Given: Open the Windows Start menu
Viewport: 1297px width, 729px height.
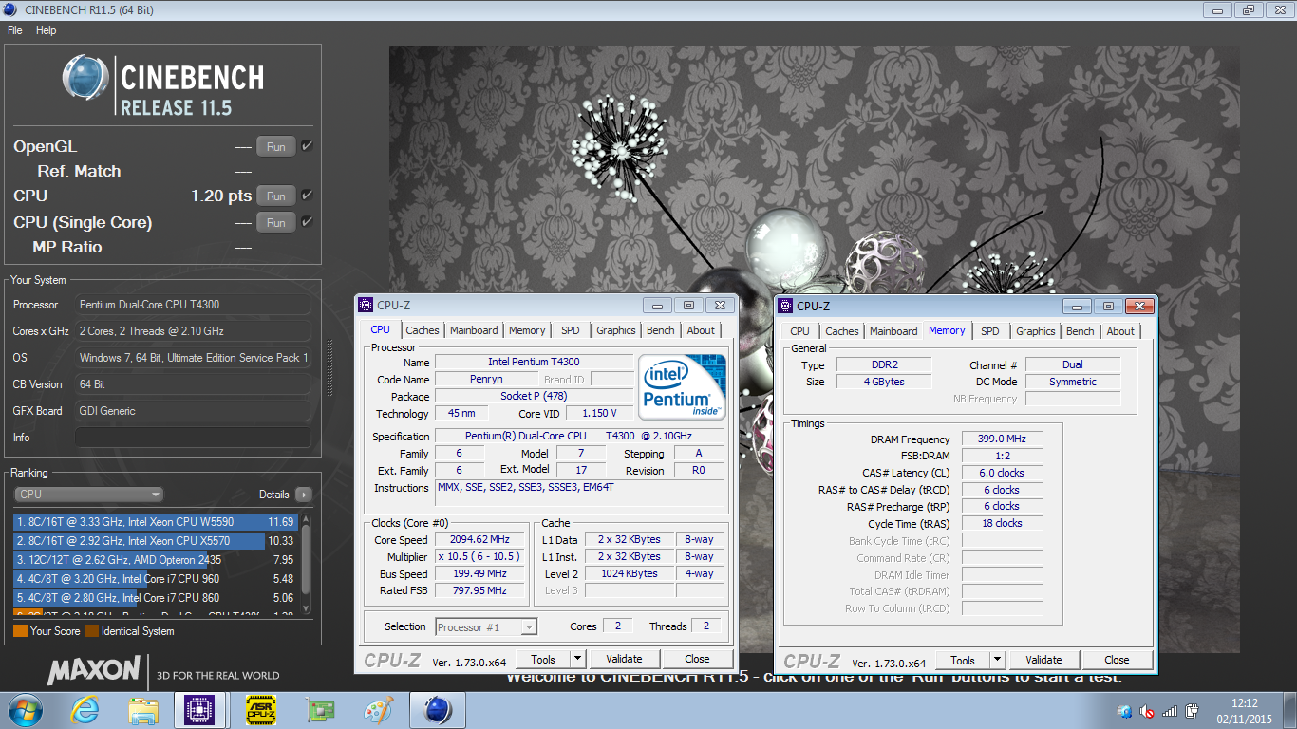Looking at the screenshot, I should 24,710.
